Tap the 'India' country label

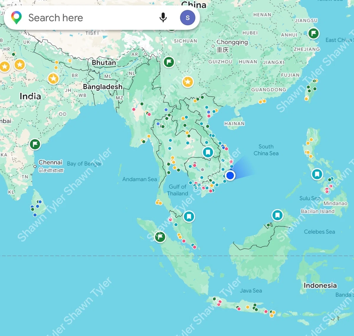(x=30, y=96)
